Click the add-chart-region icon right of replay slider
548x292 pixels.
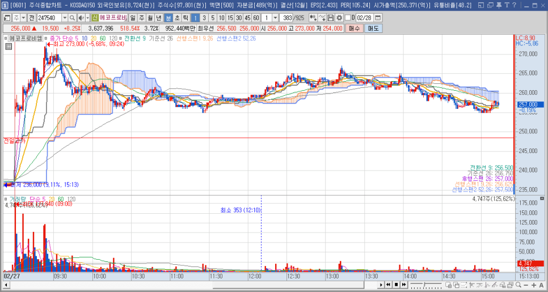[448, 285]
